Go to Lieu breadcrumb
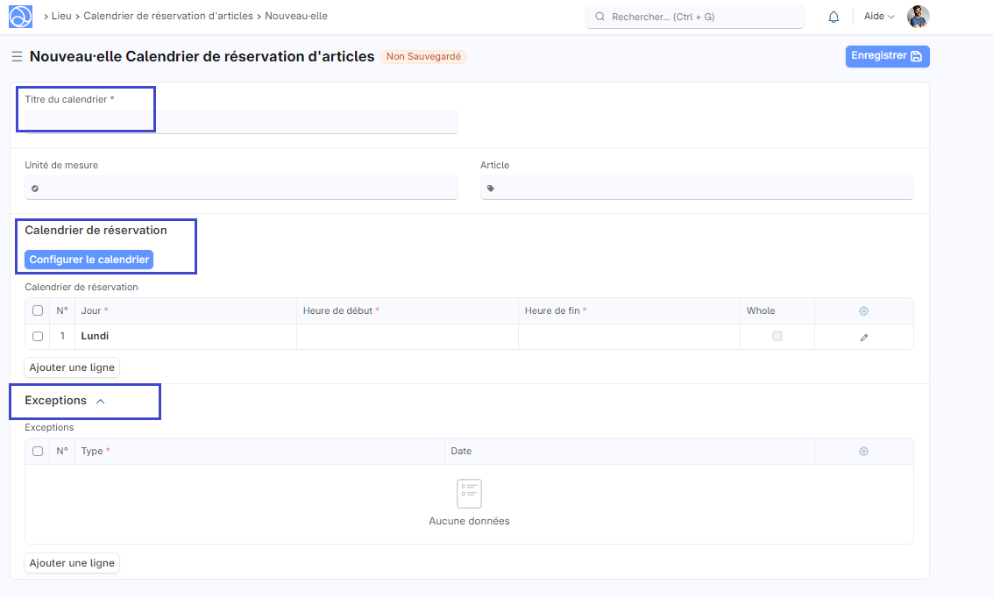 (x=61, y=16)
